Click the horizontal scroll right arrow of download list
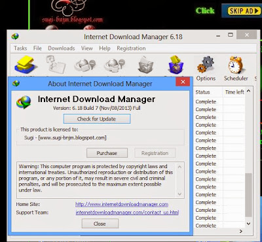This screenshot has height=242, width=262. [241, 231]
